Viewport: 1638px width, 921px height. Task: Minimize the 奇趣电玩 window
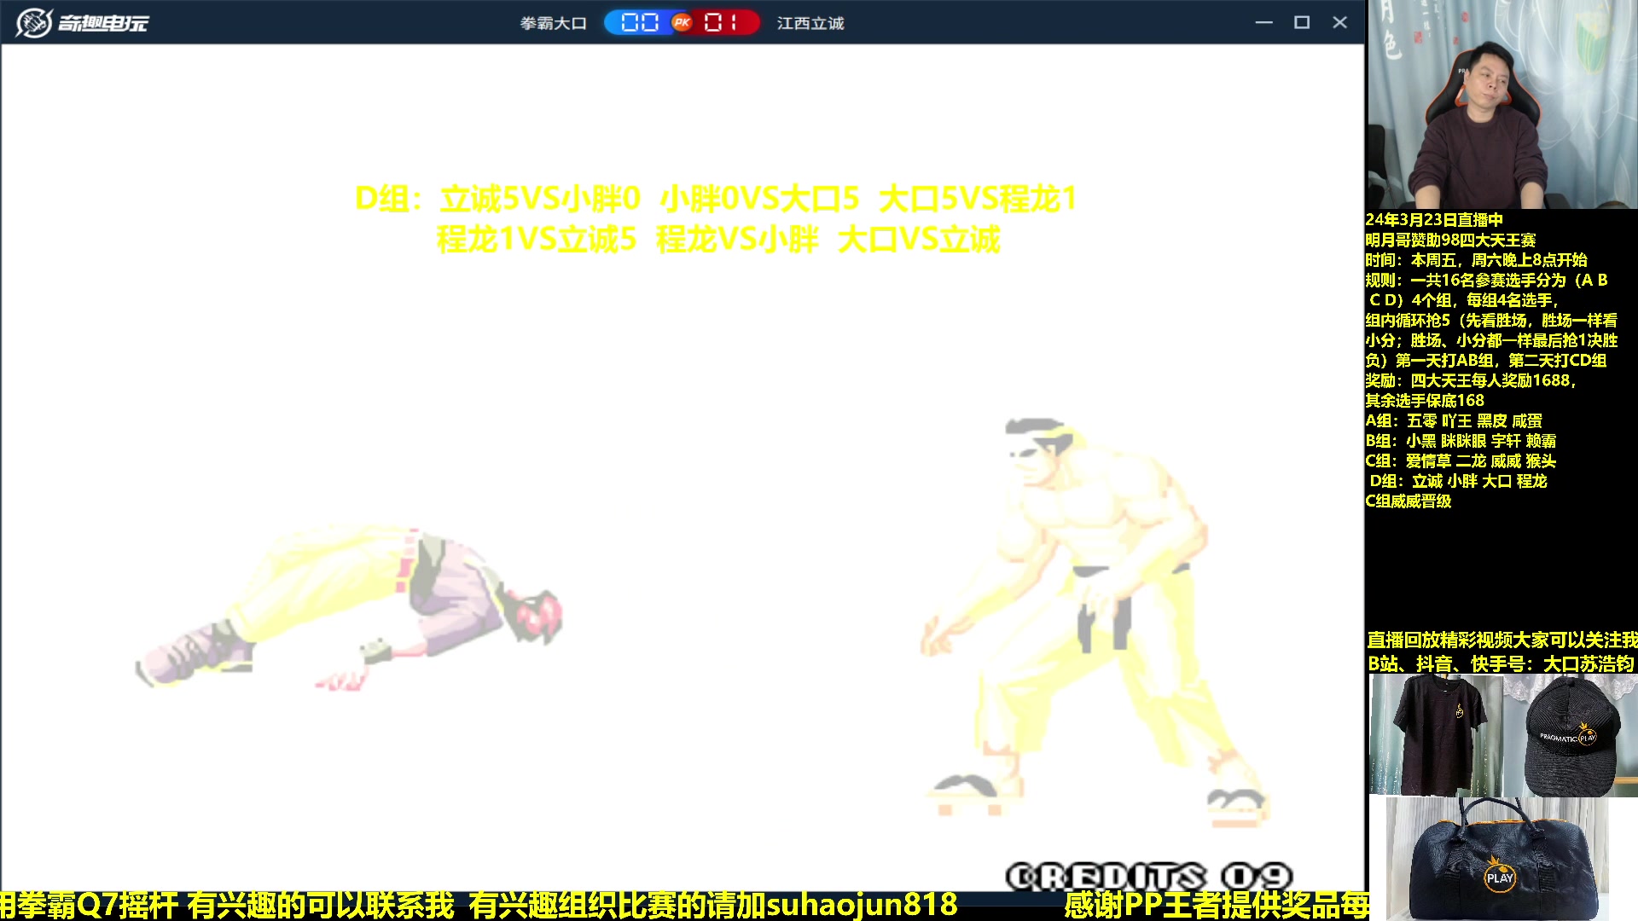(x=1263, y=22)
